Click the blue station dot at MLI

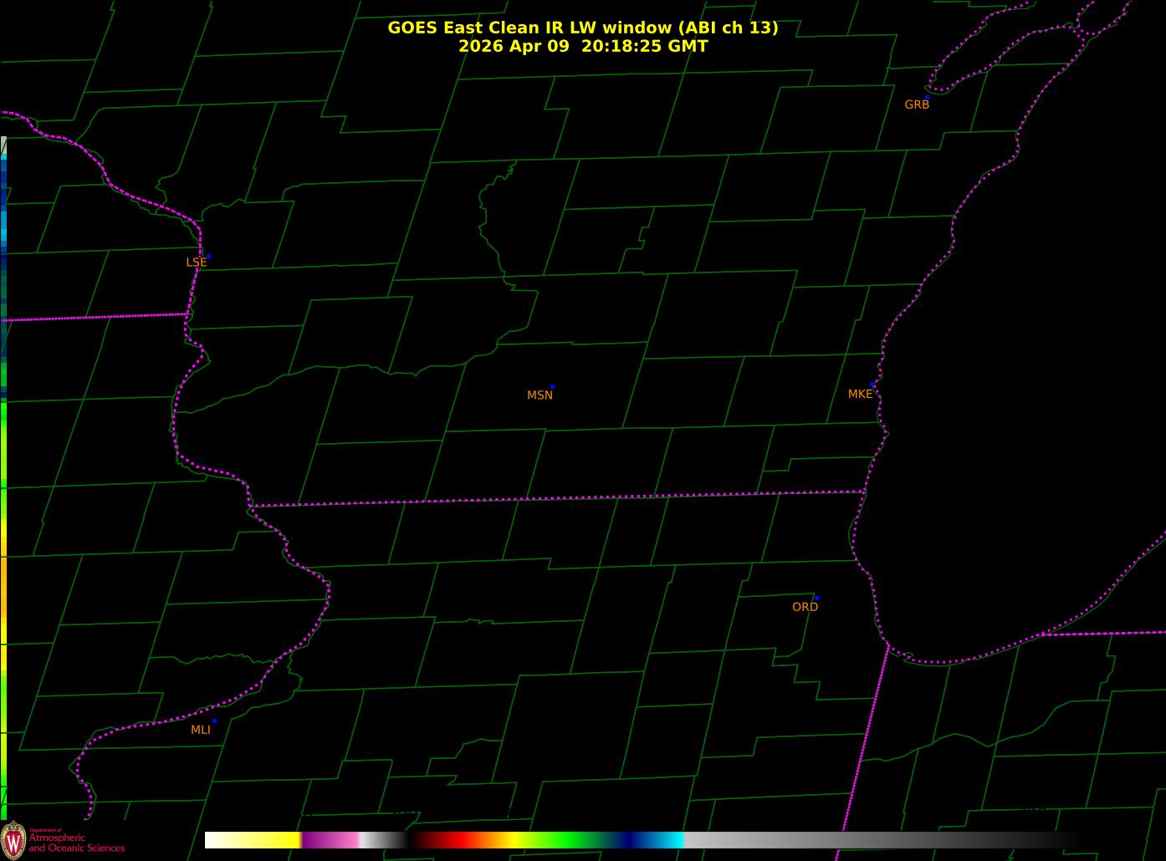[214, 721]
